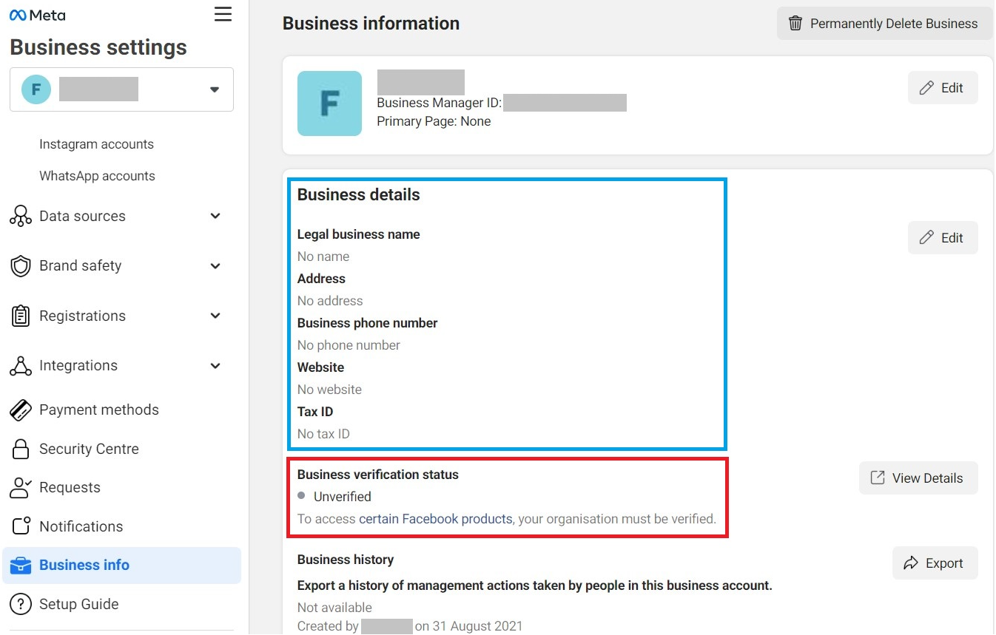View Details of business verification status

(x=918, y=478)
